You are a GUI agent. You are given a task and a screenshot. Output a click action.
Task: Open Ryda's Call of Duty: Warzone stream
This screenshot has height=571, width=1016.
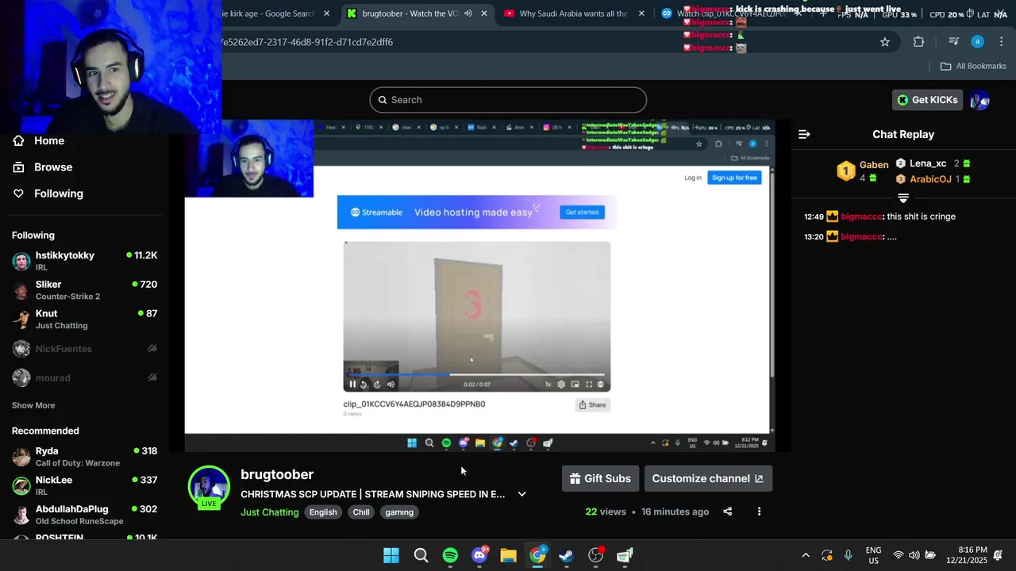pyautogui.click(x=84, y=457)
